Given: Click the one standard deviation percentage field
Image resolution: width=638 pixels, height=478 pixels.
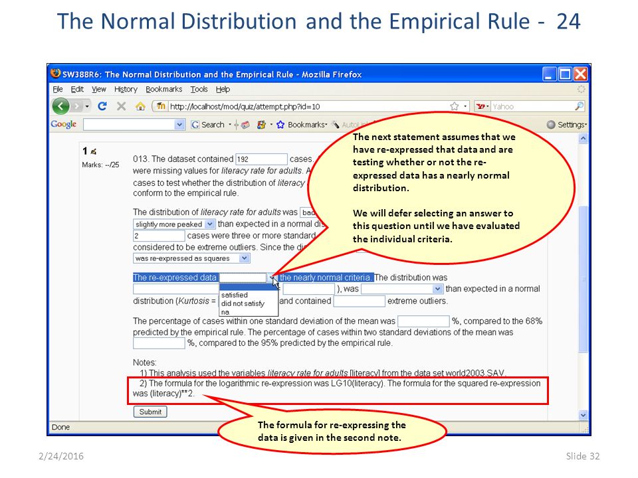Looking at the screenshot, I should tap(423, 321).
